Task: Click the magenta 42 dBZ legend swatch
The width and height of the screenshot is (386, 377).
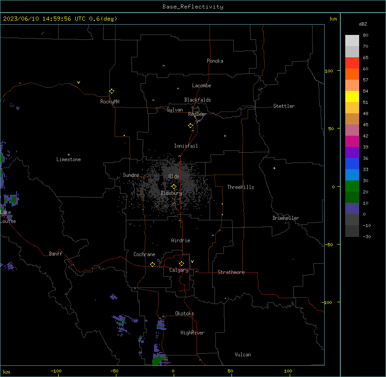Action: point(352,141)
